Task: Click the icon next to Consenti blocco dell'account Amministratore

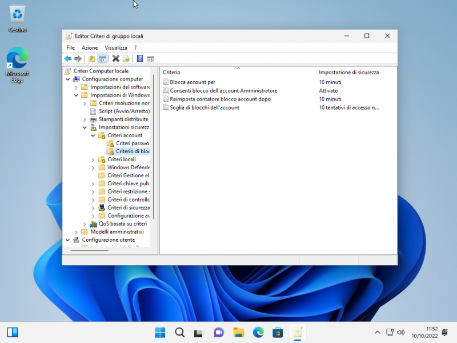Action: click(166, 90)
